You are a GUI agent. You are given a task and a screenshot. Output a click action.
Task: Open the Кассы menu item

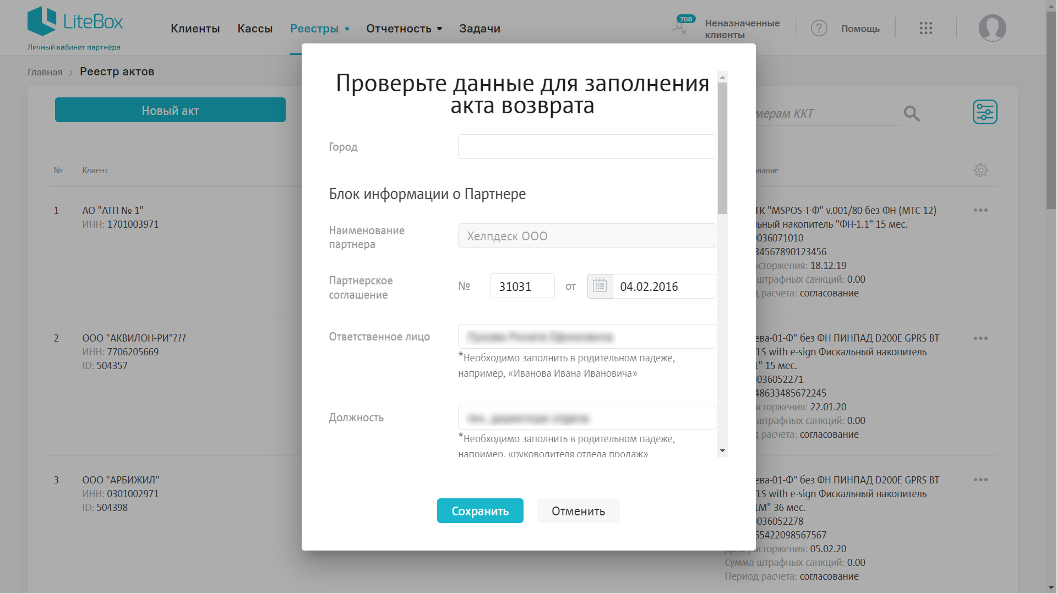(x=255, y=29)
